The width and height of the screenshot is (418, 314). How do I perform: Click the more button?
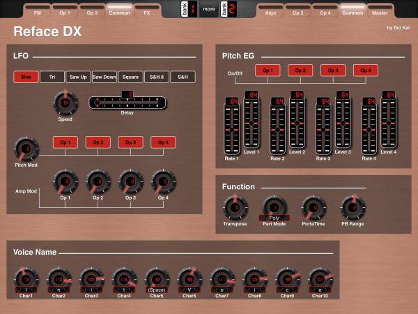(209, 9)
